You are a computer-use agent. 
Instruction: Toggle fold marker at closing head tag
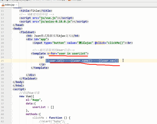click(x=11, y=25)
